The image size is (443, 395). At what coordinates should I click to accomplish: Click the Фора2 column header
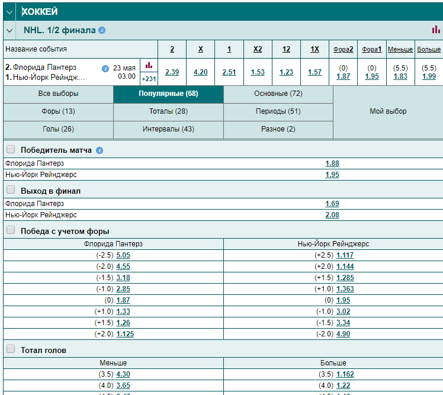click(x=344, y=49)
